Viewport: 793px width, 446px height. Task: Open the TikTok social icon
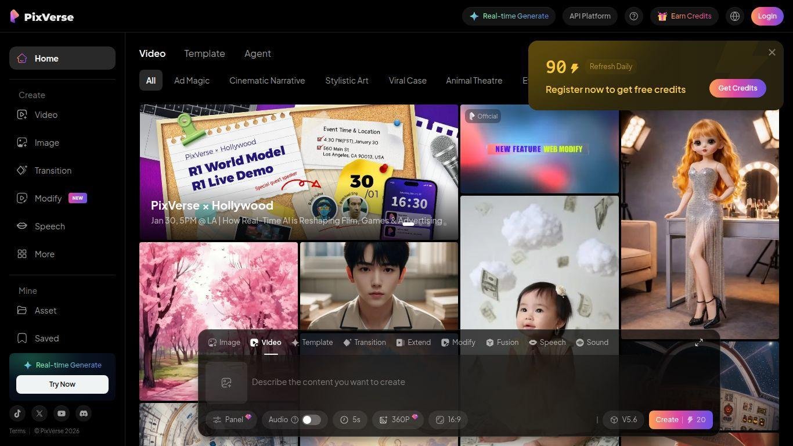(17, 413)
